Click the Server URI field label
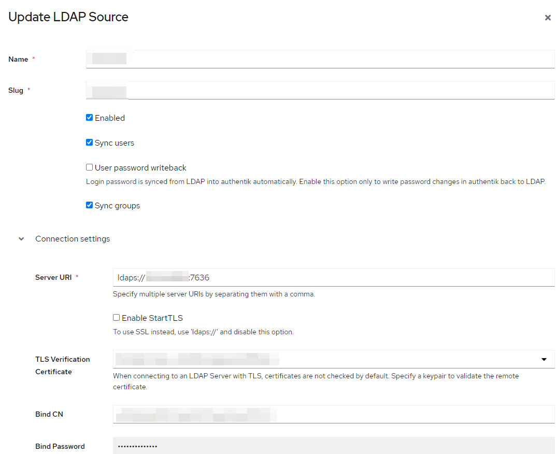This screenshot has width=557, height=454. point(53,277)
